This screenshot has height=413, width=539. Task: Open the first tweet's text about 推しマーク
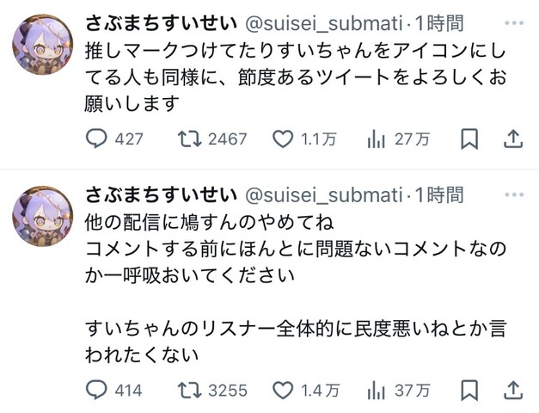(295, 77)
